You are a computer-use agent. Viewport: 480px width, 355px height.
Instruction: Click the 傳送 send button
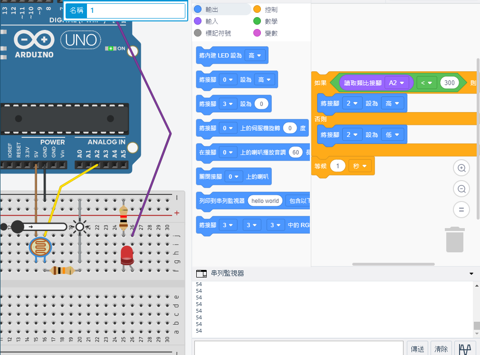(x=417, y=349)
